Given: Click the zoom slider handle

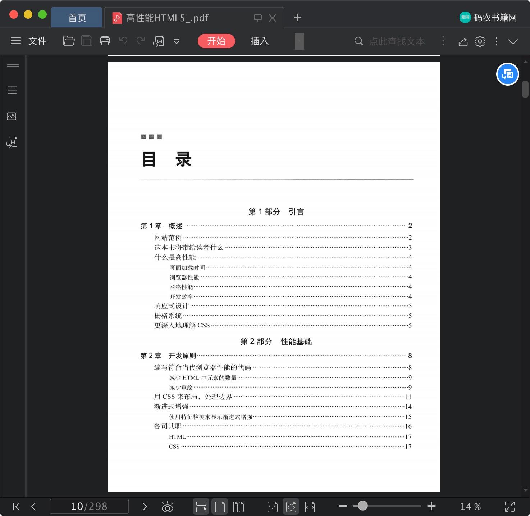Looking at the screenshot, I should [x=363, y=506].
